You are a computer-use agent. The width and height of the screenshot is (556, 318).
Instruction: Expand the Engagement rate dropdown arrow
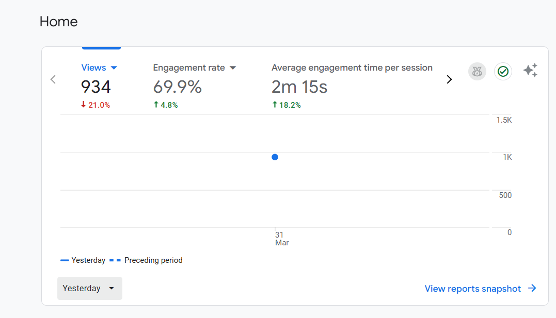click(x=233, y=68)
